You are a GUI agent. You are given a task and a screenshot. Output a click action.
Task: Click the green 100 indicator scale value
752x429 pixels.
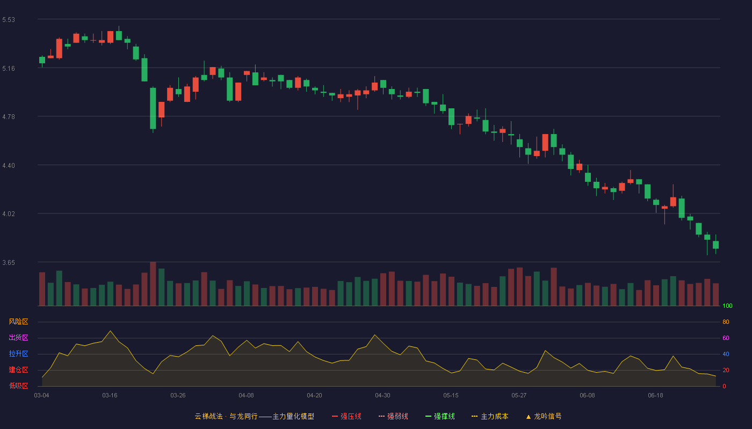click(727, 306)
